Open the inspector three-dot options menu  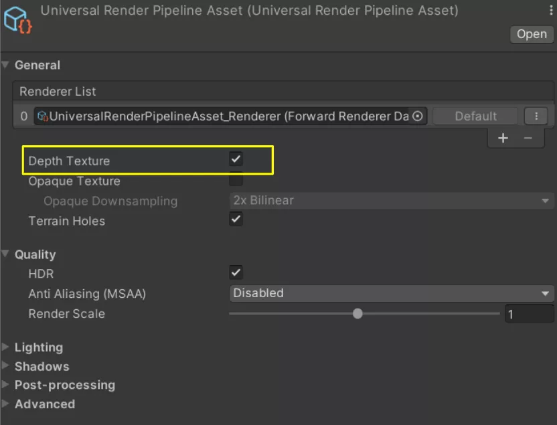pyautogui.click(x=549, y=10)
